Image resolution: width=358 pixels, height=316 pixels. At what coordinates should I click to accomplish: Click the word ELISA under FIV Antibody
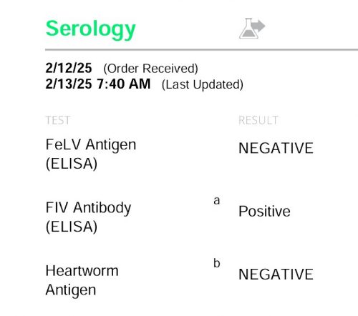72,227
